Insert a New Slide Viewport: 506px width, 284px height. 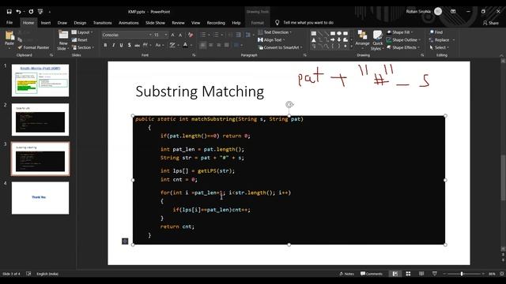(x=63, y=40)
